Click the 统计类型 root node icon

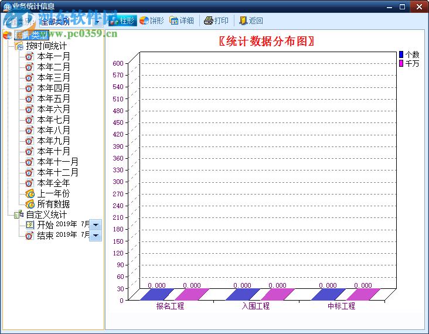[8, 35]
